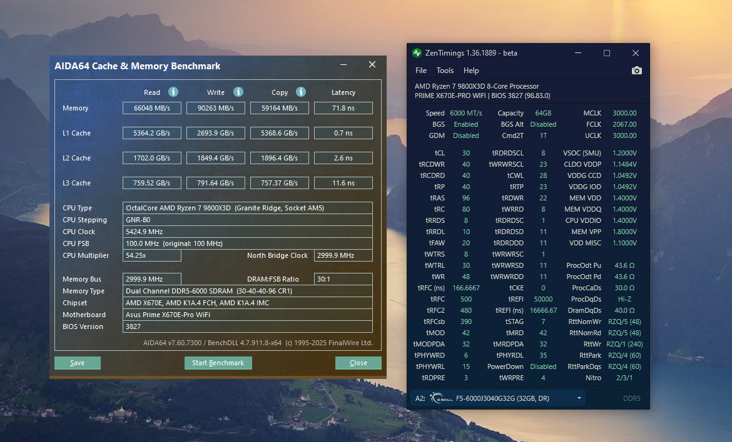The height and width of the screenshot is (442, 732).
Task: Minimize the ZenTimings window
Action: click(578, 53)
